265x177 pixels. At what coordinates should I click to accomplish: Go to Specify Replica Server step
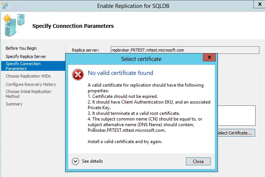[x=26, y=56]
